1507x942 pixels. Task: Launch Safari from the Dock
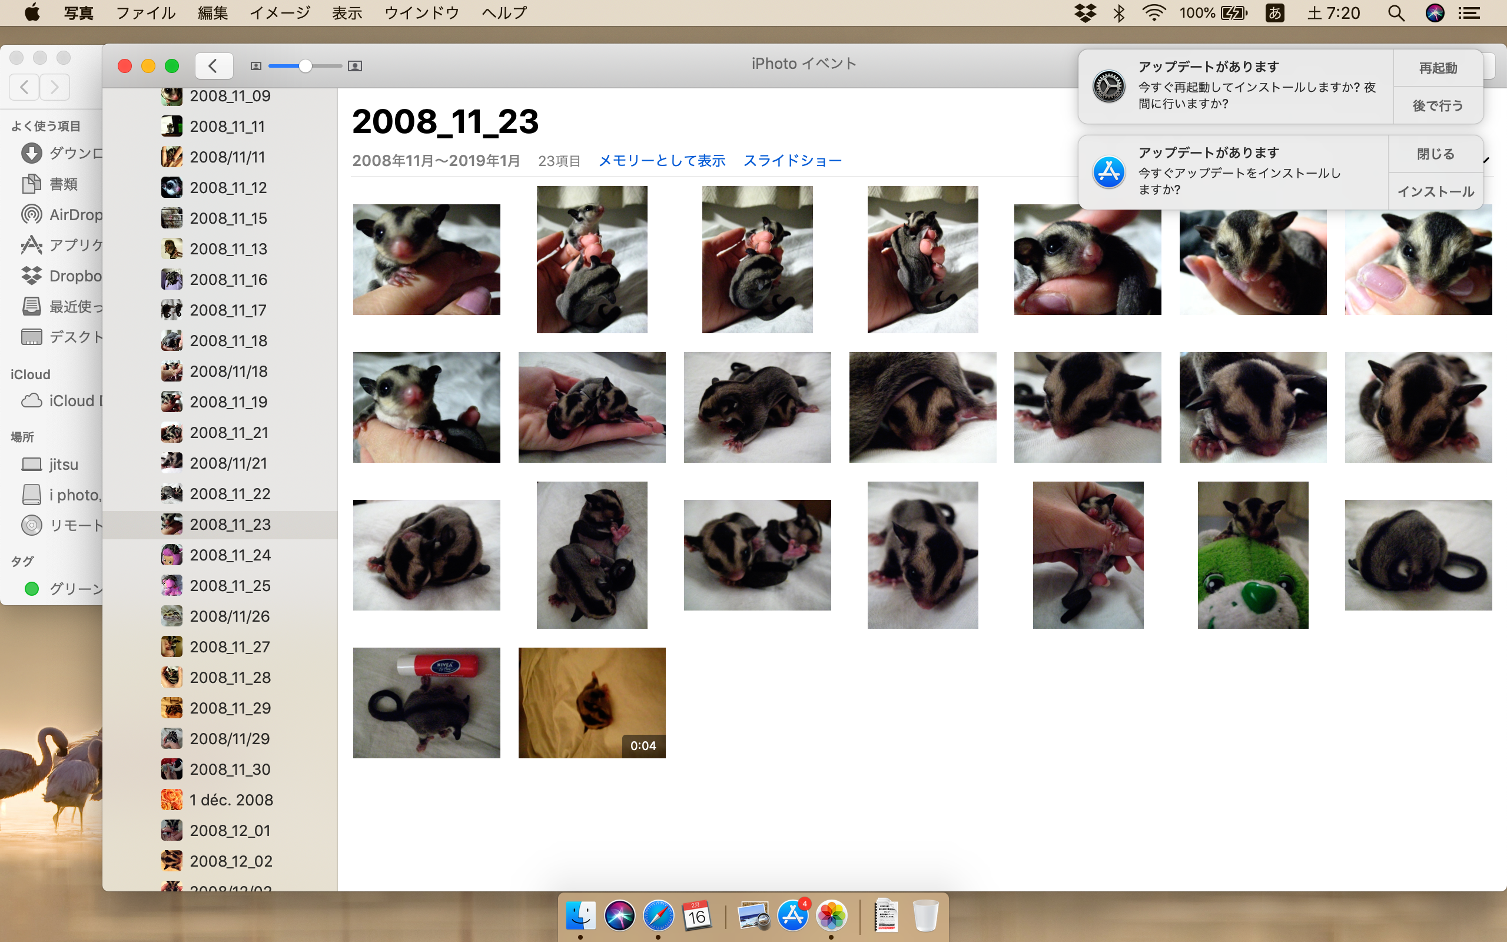click(x=658, y=916)
